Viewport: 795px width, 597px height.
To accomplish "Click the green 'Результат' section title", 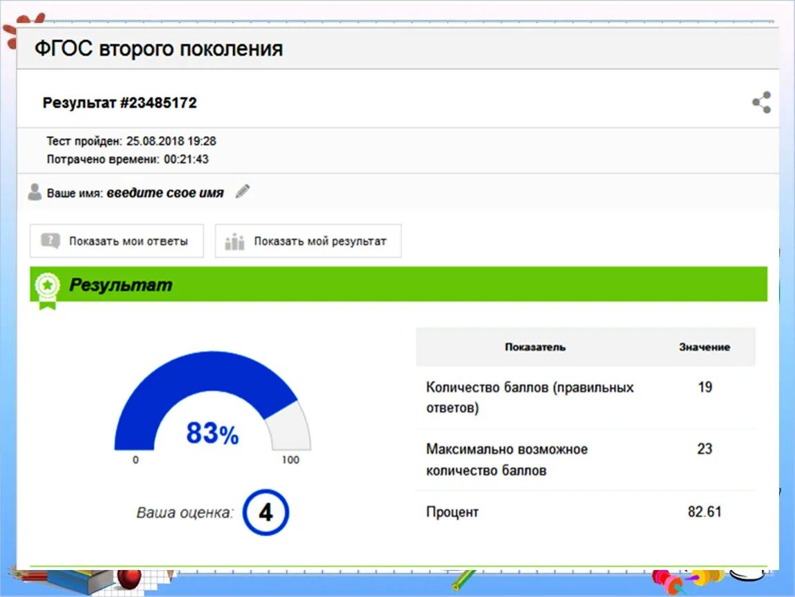I will pos(121,285).
